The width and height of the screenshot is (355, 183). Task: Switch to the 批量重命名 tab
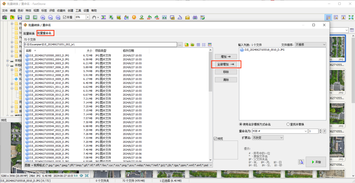45,33
